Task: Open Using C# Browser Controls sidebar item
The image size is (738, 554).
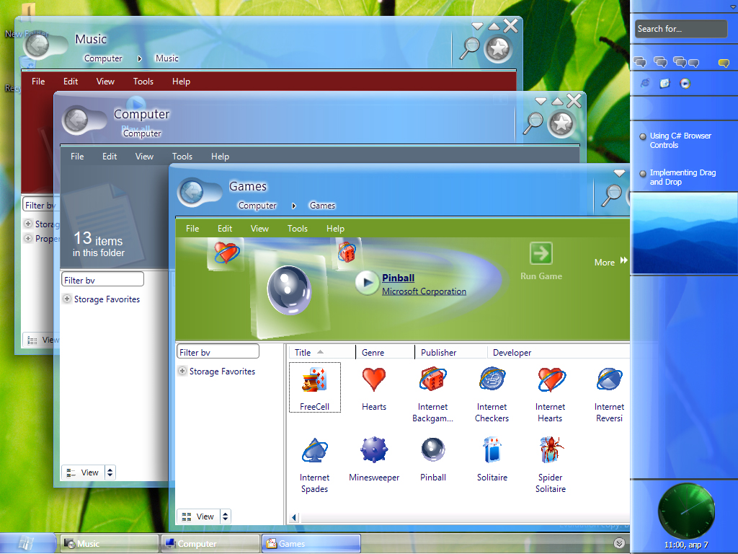Action: 680,141
